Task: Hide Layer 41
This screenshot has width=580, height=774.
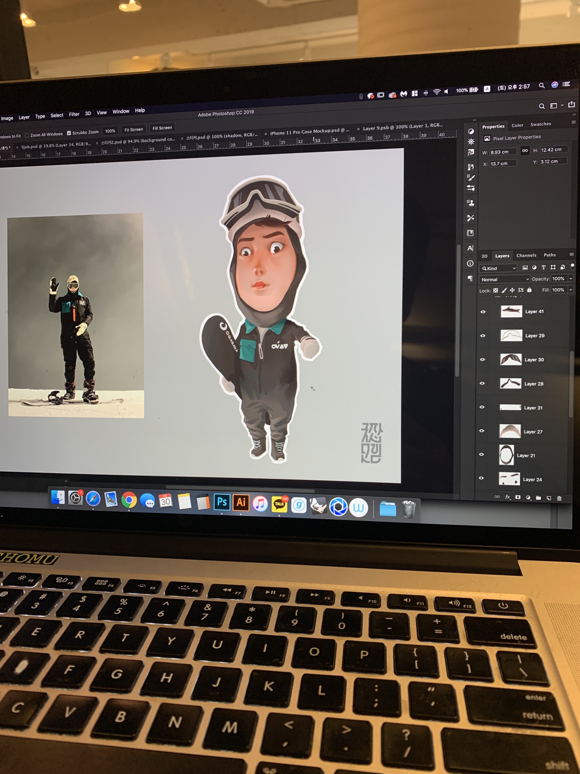Action: (483, 312)
